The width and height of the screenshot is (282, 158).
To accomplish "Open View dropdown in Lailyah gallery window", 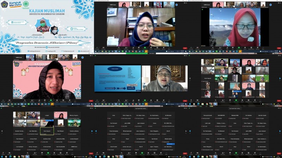I will coord(91,108).
